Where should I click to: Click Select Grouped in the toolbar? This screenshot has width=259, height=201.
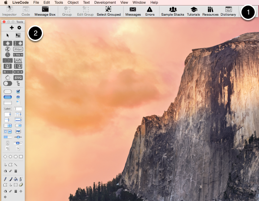tap(109, 11)
